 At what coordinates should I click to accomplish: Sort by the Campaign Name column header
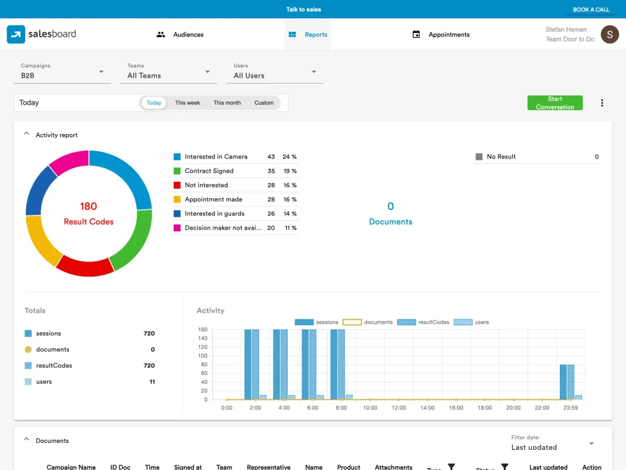(71, 467)
